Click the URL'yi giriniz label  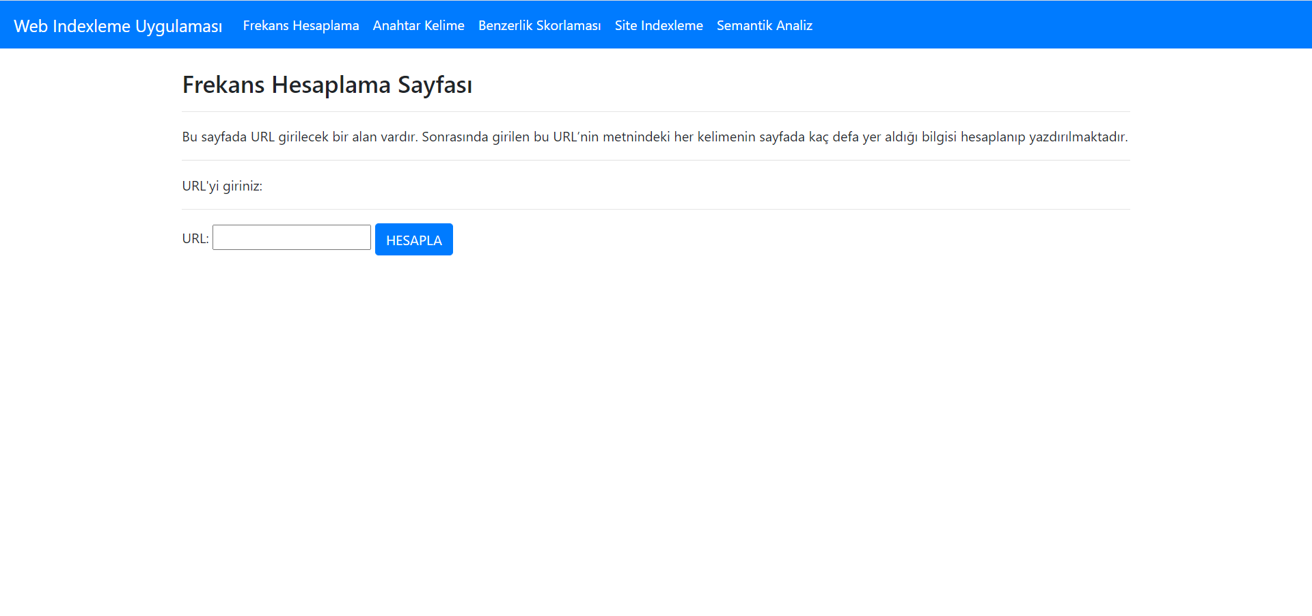click(x=221, y=185)
